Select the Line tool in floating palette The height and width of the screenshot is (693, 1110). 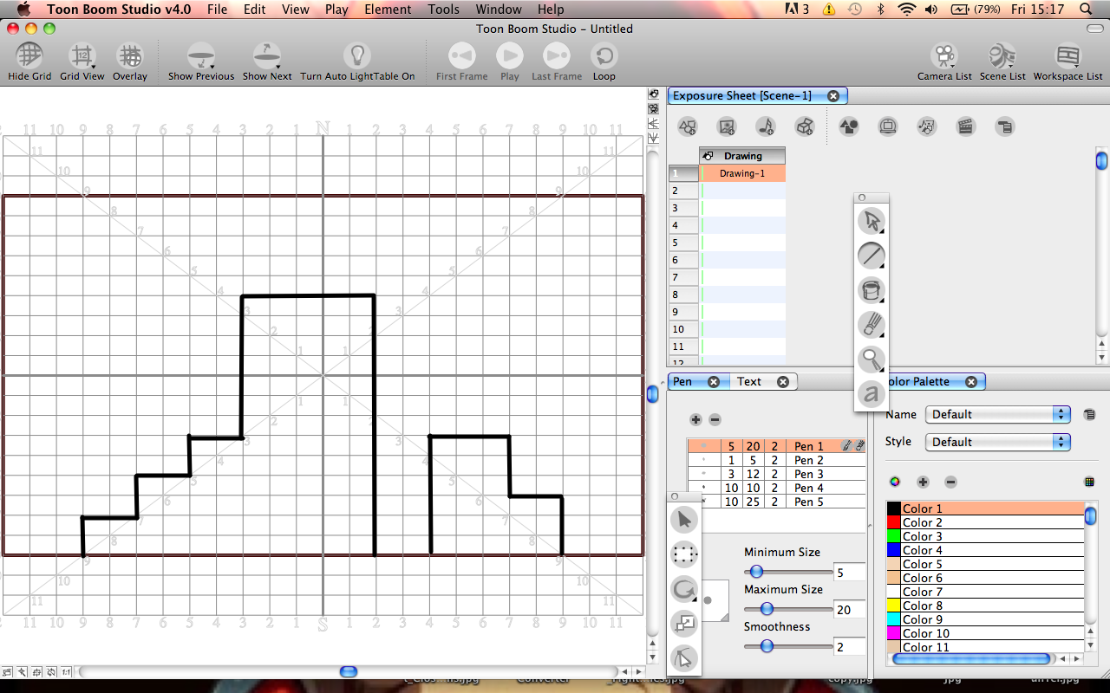click(x=871, y=256)
